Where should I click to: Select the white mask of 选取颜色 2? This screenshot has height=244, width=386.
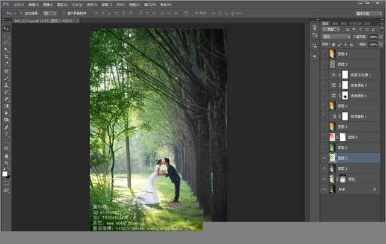click(x=345, y=85)
